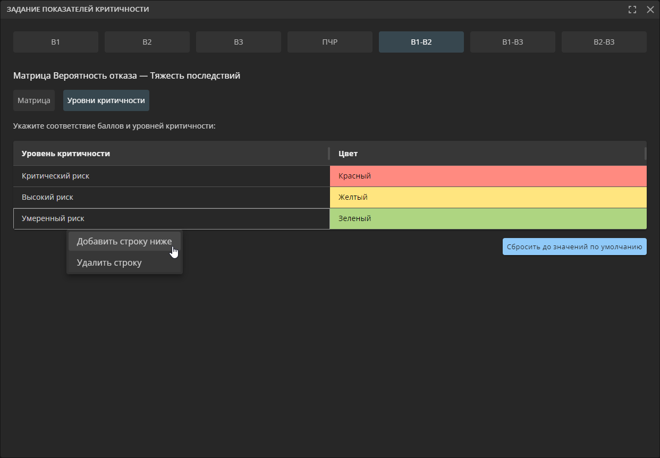Open the В3 tab

[x=239, y=42]
